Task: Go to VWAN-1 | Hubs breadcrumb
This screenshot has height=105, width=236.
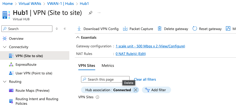Action: 61,4
